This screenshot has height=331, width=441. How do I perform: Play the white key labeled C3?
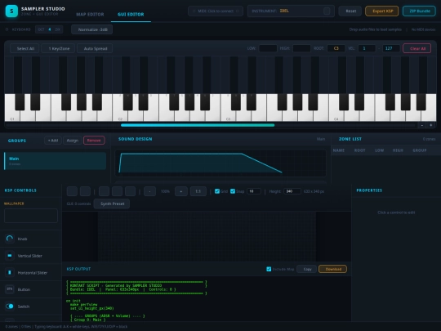228,115
